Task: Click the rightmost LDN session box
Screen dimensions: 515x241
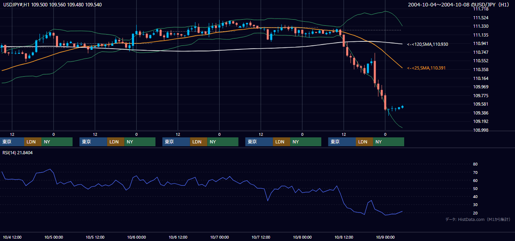Action: tap(364, 142)
